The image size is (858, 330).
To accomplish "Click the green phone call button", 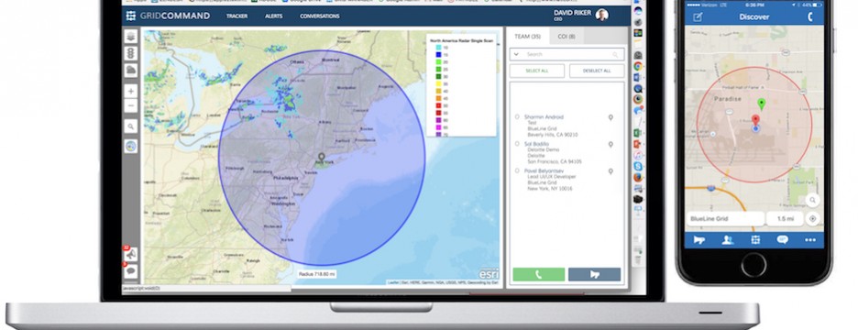I will tap(538, 274).
